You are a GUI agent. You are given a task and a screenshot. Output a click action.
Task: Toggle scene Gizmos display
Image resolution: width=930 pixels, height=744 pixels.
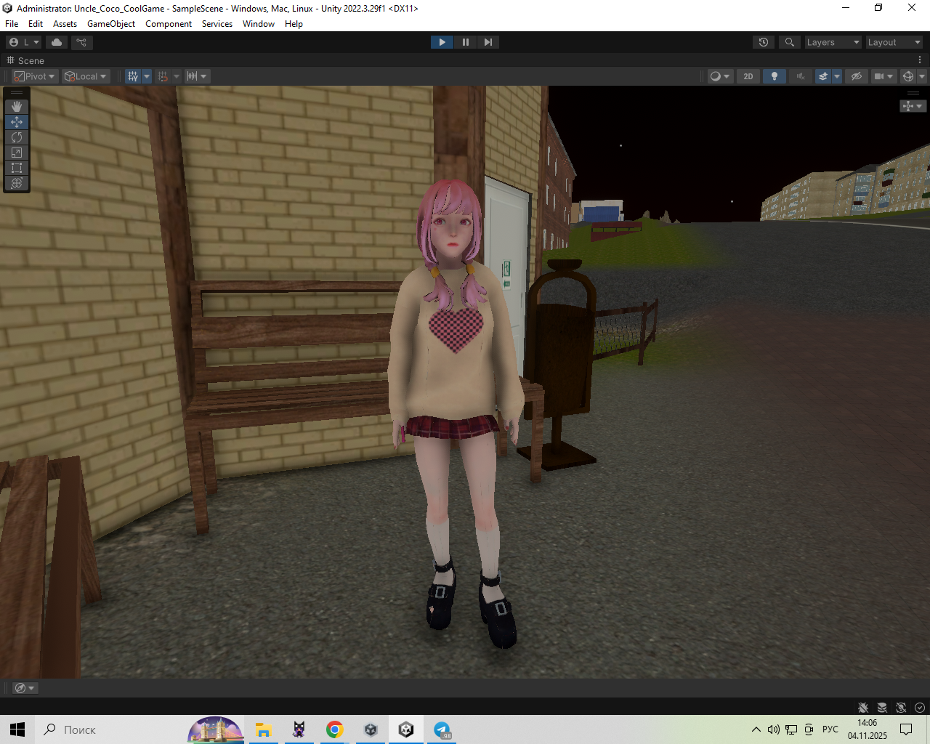[907, 76]
